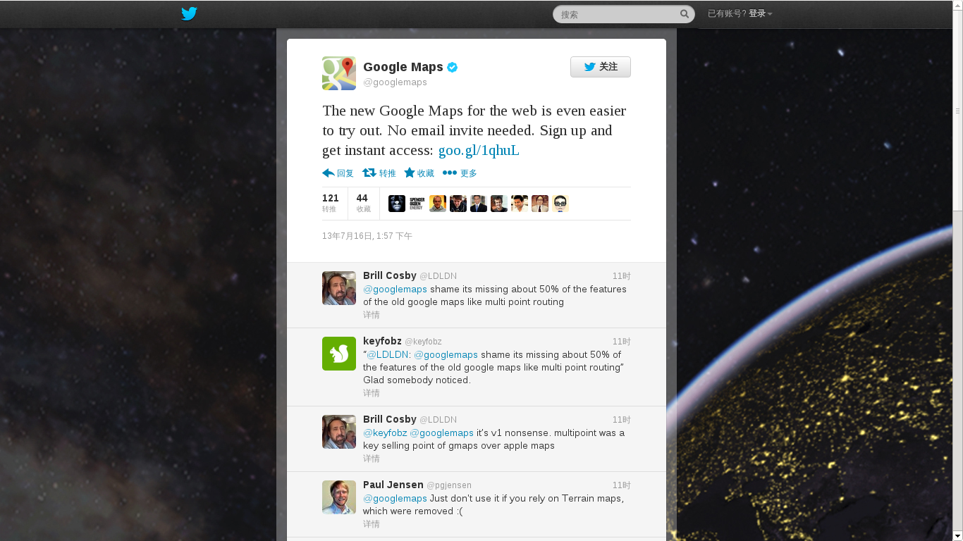Favorite the tweet using the star icon

[409, 173]
